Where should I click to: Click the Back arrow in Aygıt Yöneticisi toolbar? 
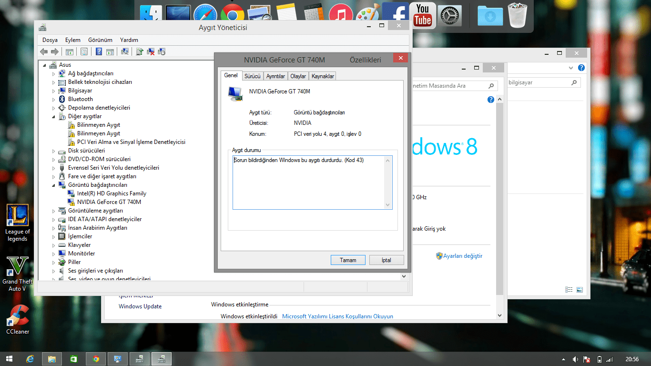point(44,51)
